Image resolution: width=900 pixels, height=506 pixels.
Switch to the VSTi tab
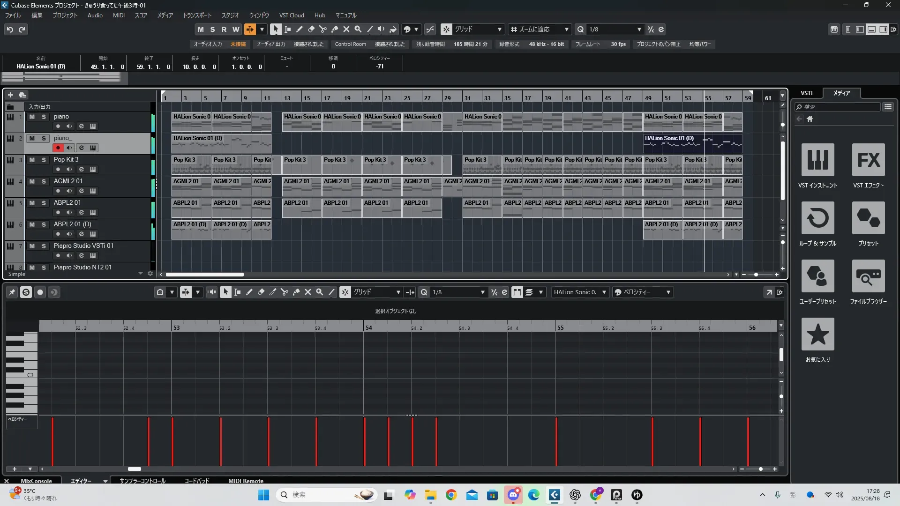coord(806,93)
